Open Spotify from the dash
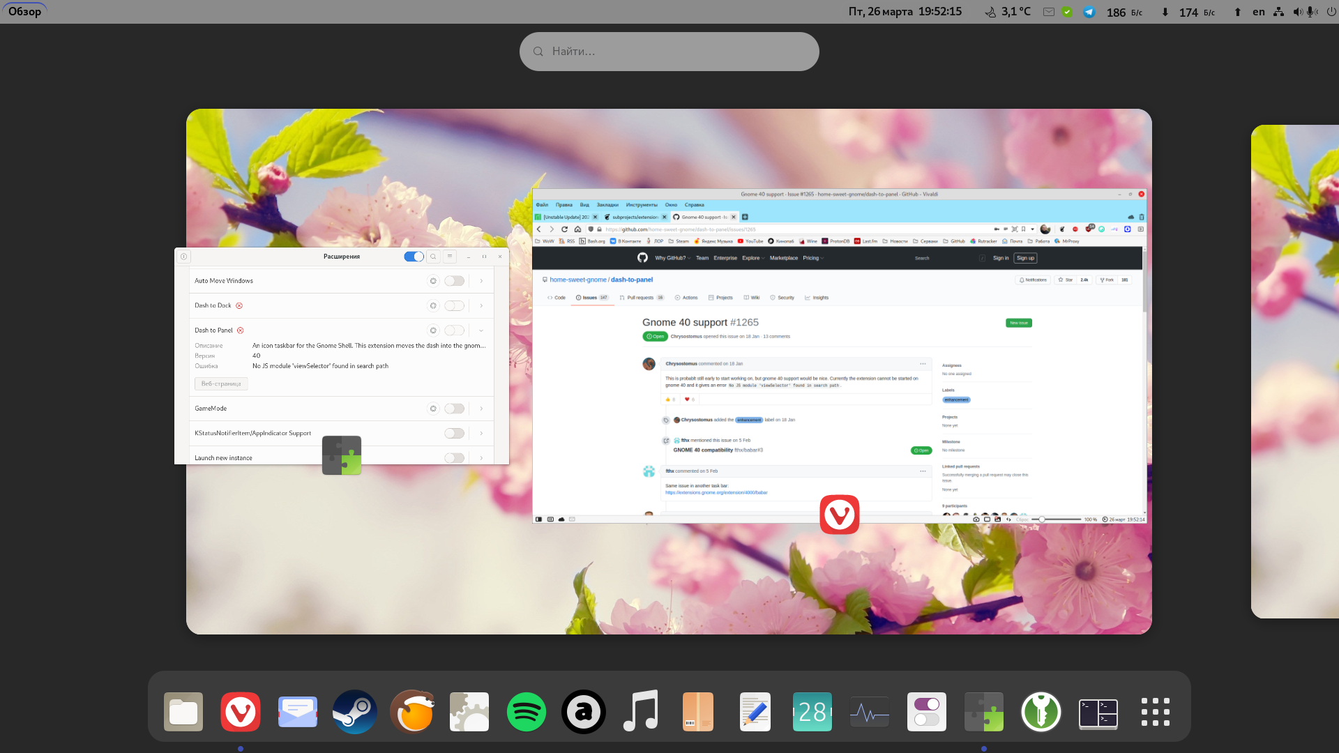 click(x=527, y=712)
